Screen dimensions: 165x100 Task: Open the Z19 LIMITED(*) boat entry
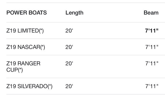click(x=25, y=31)
